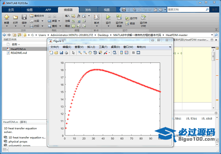
Task: Switch to the 主页 (Home) tab
Action: tap(11, 10)
